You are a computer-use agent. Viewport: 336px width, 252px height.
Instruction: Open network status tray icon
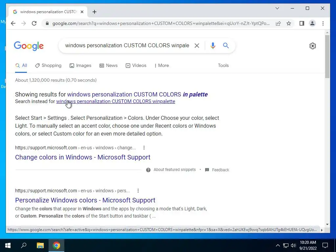point(286,245)
